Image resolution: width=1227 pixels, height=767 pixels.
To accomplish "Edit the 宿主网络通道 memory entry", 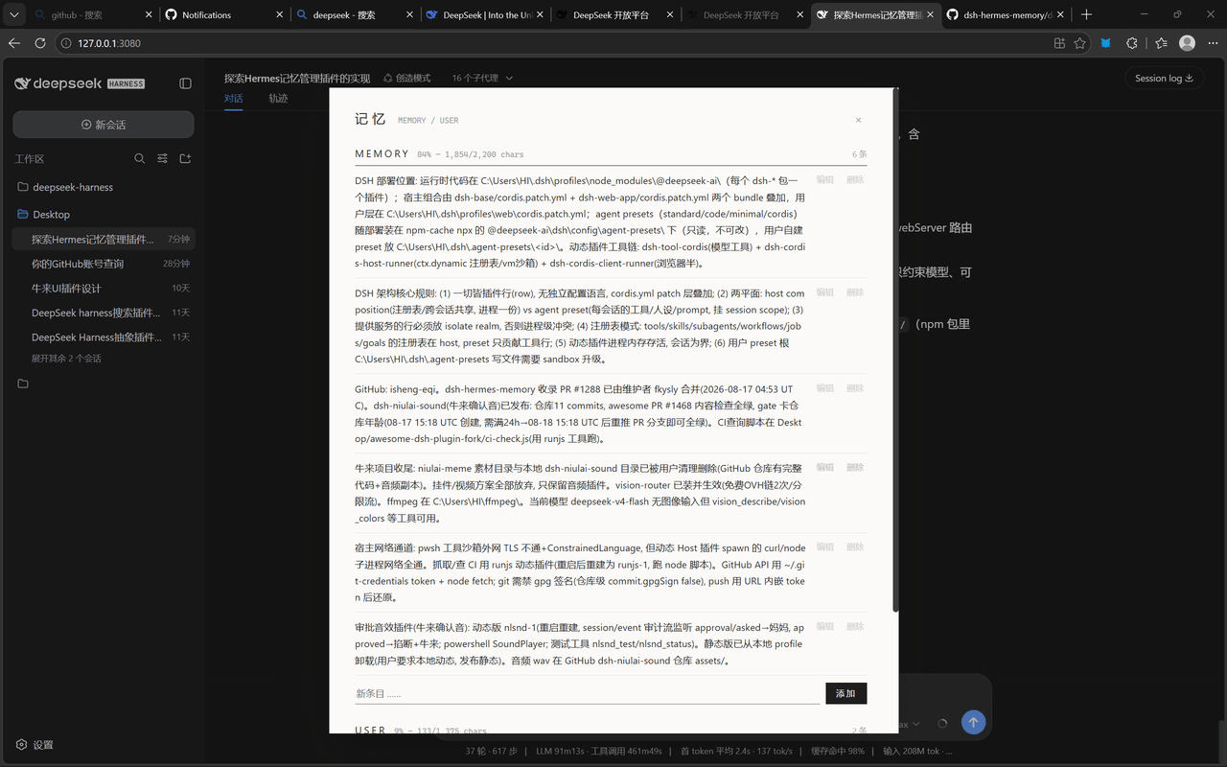I will (824, 546).
